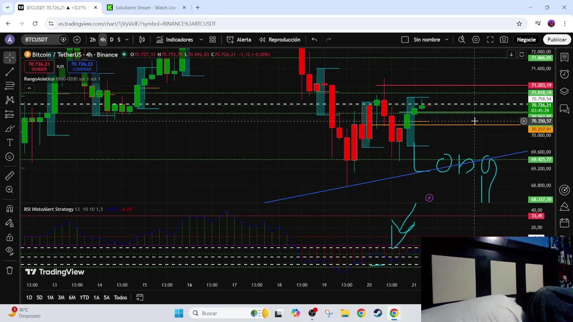573x322 pixels.
Task: Toggle hide all drawings eye icon
Action: point(10,252)
